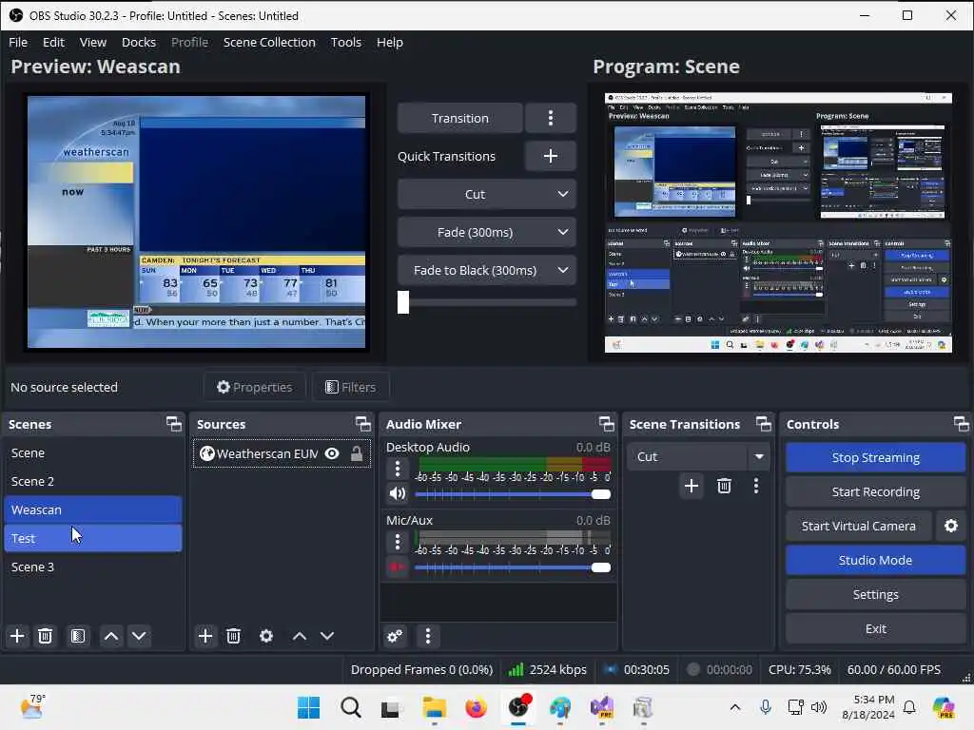Open Virtual Camera settings gear
This screenshot has height=730, width=974.
951,526
